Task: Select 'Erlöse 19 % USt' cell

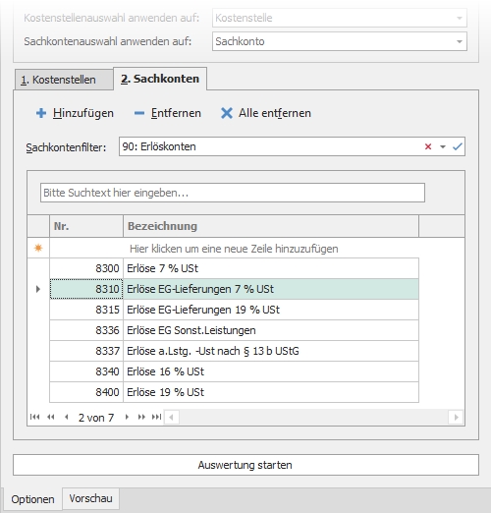Action: (271, 392)
